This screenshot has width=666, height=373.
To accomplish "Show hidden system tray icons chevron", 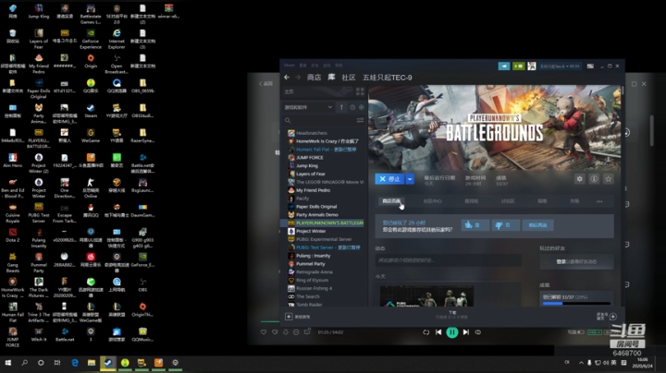I will click(581, 363).
